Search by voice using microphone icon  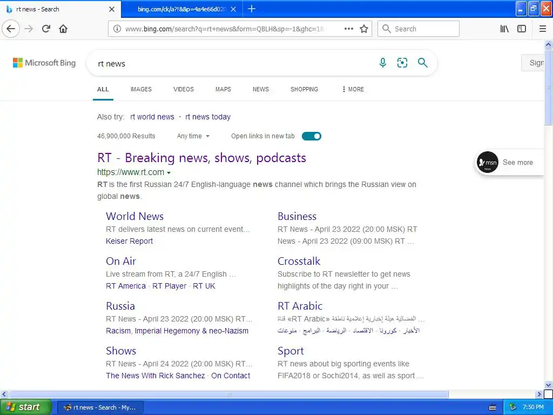pyautogui.click(x=383, y=63)
